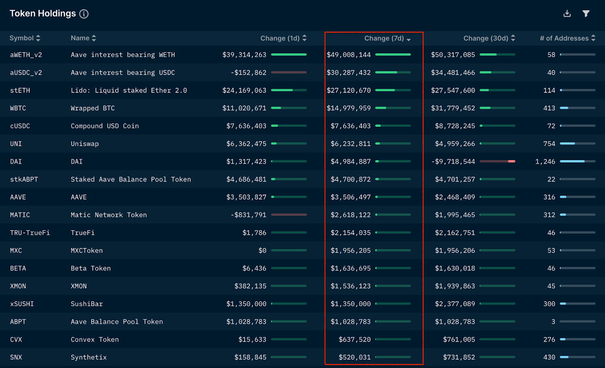Click the $2,154,035 7d change value
605x368 pixels.
click(x=351, y=233)
